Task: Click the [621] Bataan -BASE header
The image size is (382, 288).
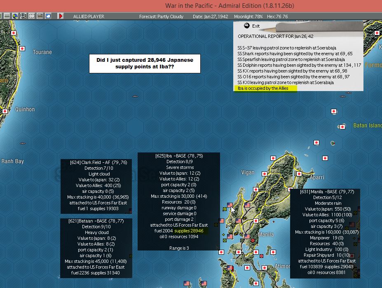Action: tap(96, 221)
